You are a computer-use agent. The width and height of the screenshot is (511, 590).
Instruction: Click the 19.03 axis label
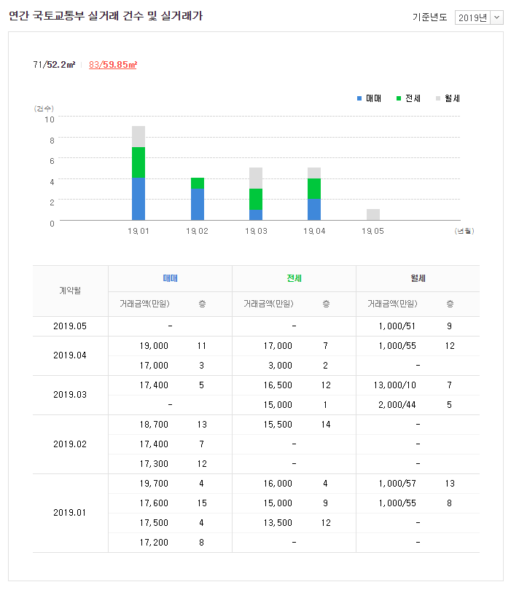point(256,231)
